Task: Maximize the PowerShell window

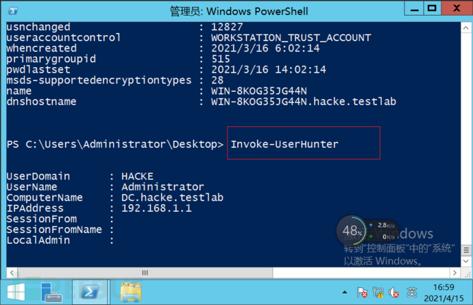Action: pos(431,9)
